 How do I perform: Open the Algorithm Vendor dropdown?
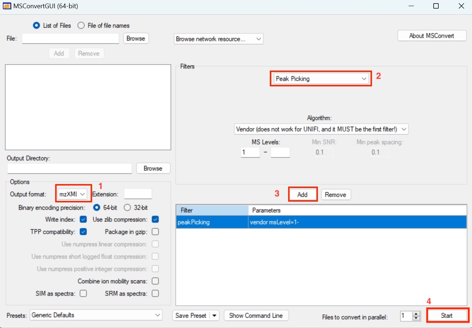click(321, 129)
